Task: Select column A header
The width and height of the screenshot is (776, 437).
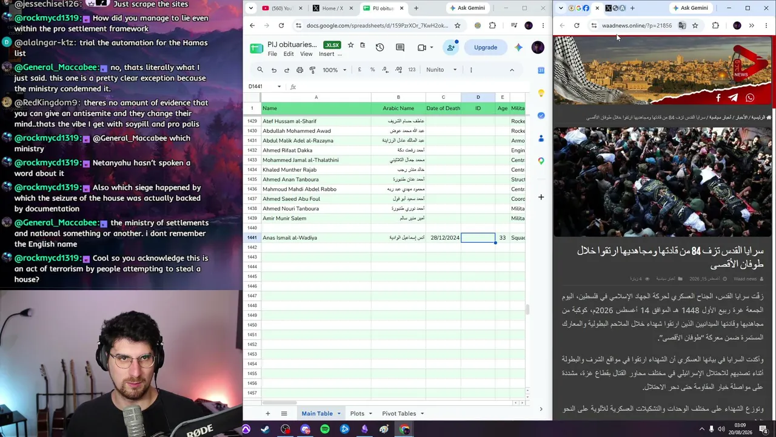Action: click(x=316, y=97)
